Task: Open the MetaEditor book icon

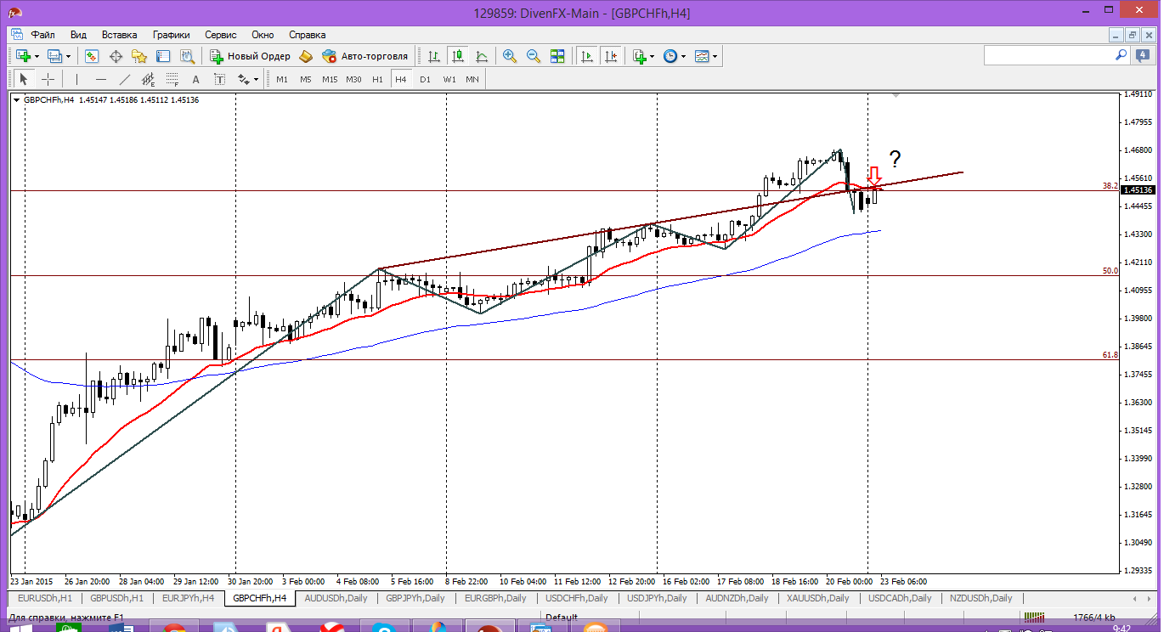Action: coord(306,56)
